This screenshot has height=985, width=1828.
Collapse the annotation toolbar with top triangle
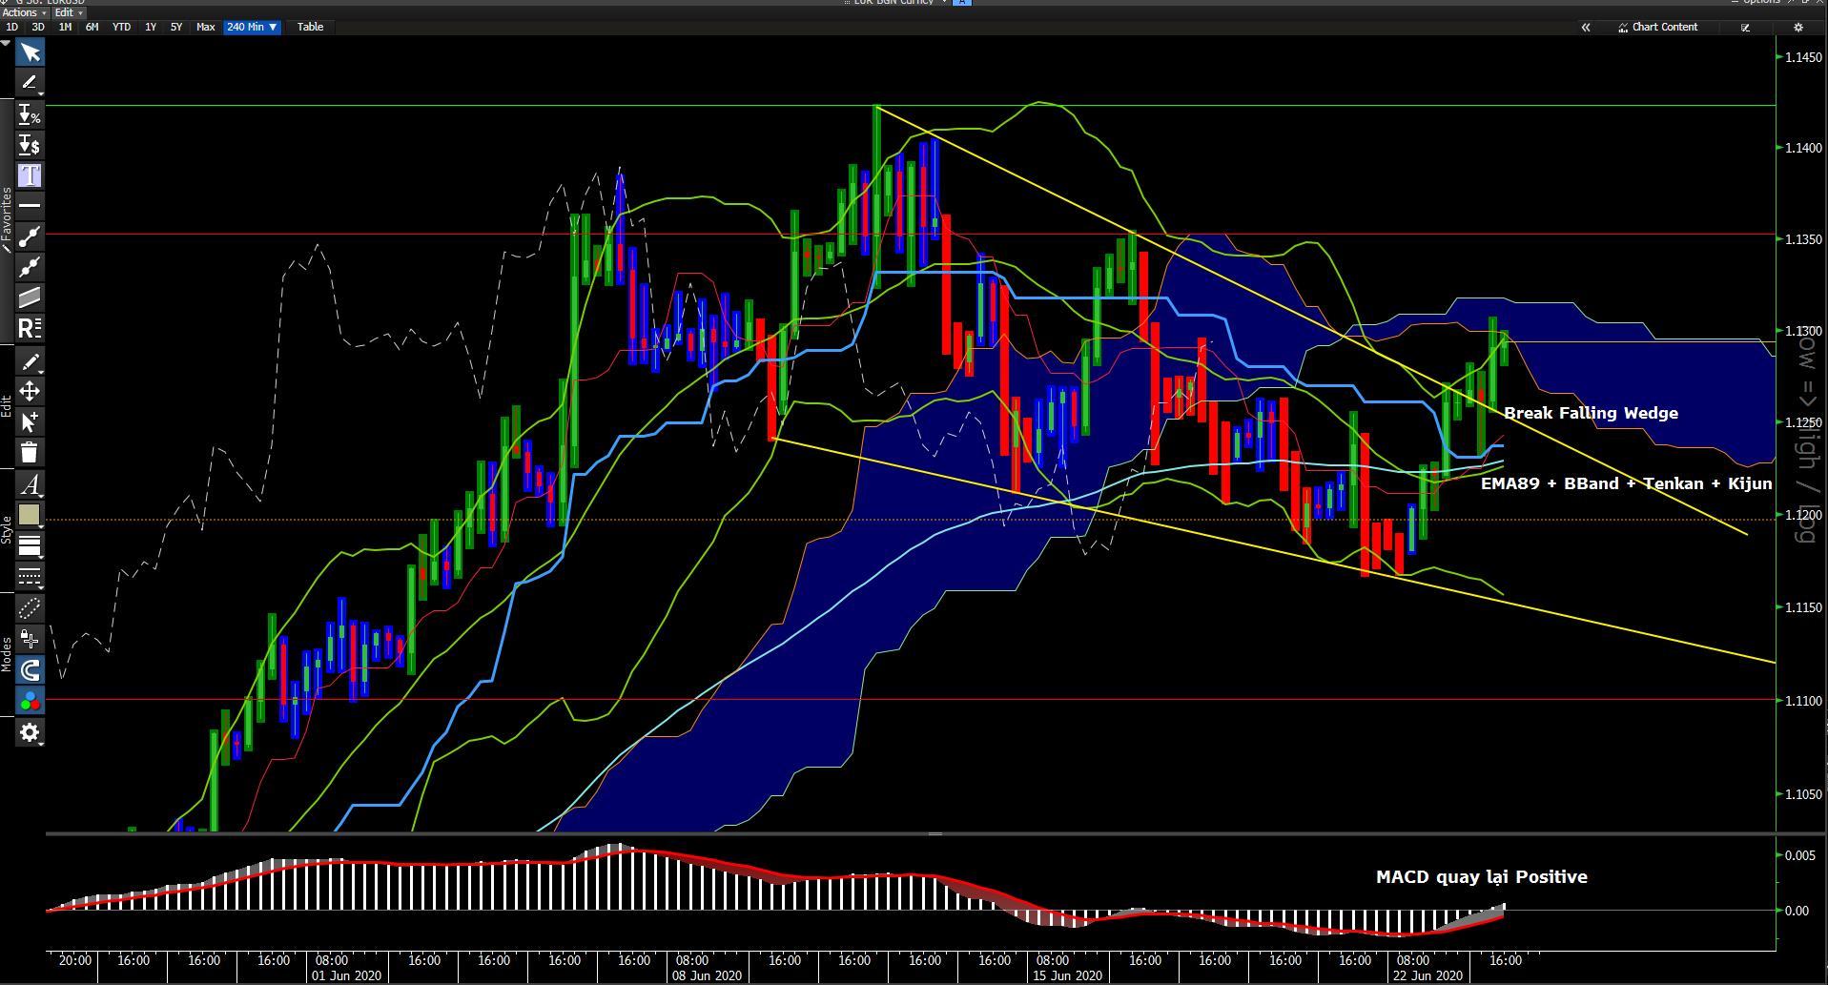click(x=6, y=44)
